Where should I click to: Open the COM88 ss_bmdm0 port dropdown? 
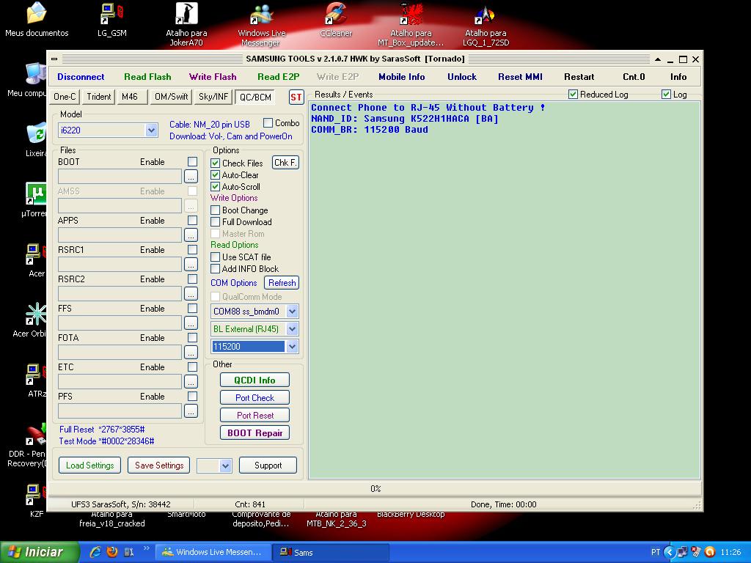[292, 312]
